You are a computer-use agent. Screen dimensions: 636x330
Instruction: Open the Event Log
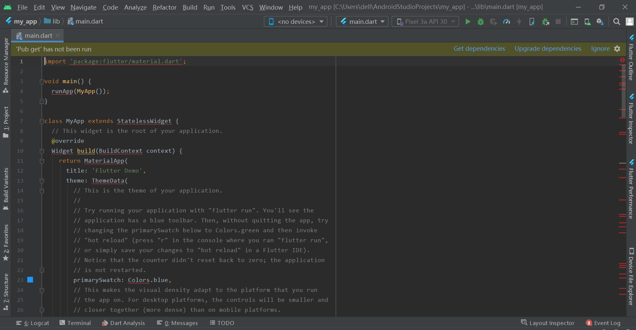click(x=603, y=323)
